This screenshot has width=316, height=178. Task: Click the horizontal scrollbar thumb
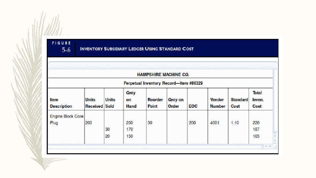coord(156,146)
